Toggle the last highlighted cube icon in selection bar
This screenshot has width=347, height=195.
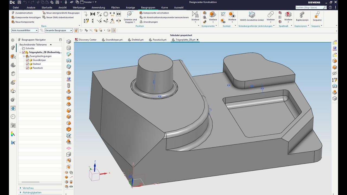point(114,30)
